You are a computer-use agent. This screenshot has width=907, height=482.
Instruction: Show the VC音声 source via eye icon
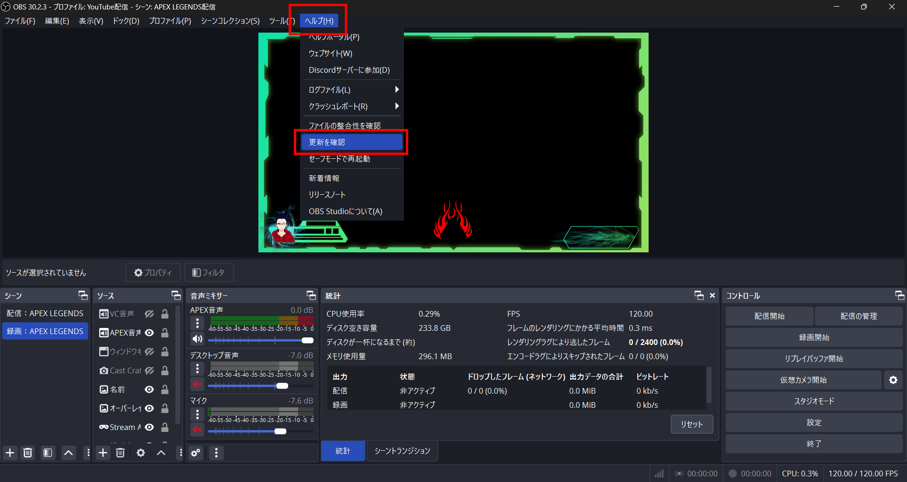click(149, 314)
